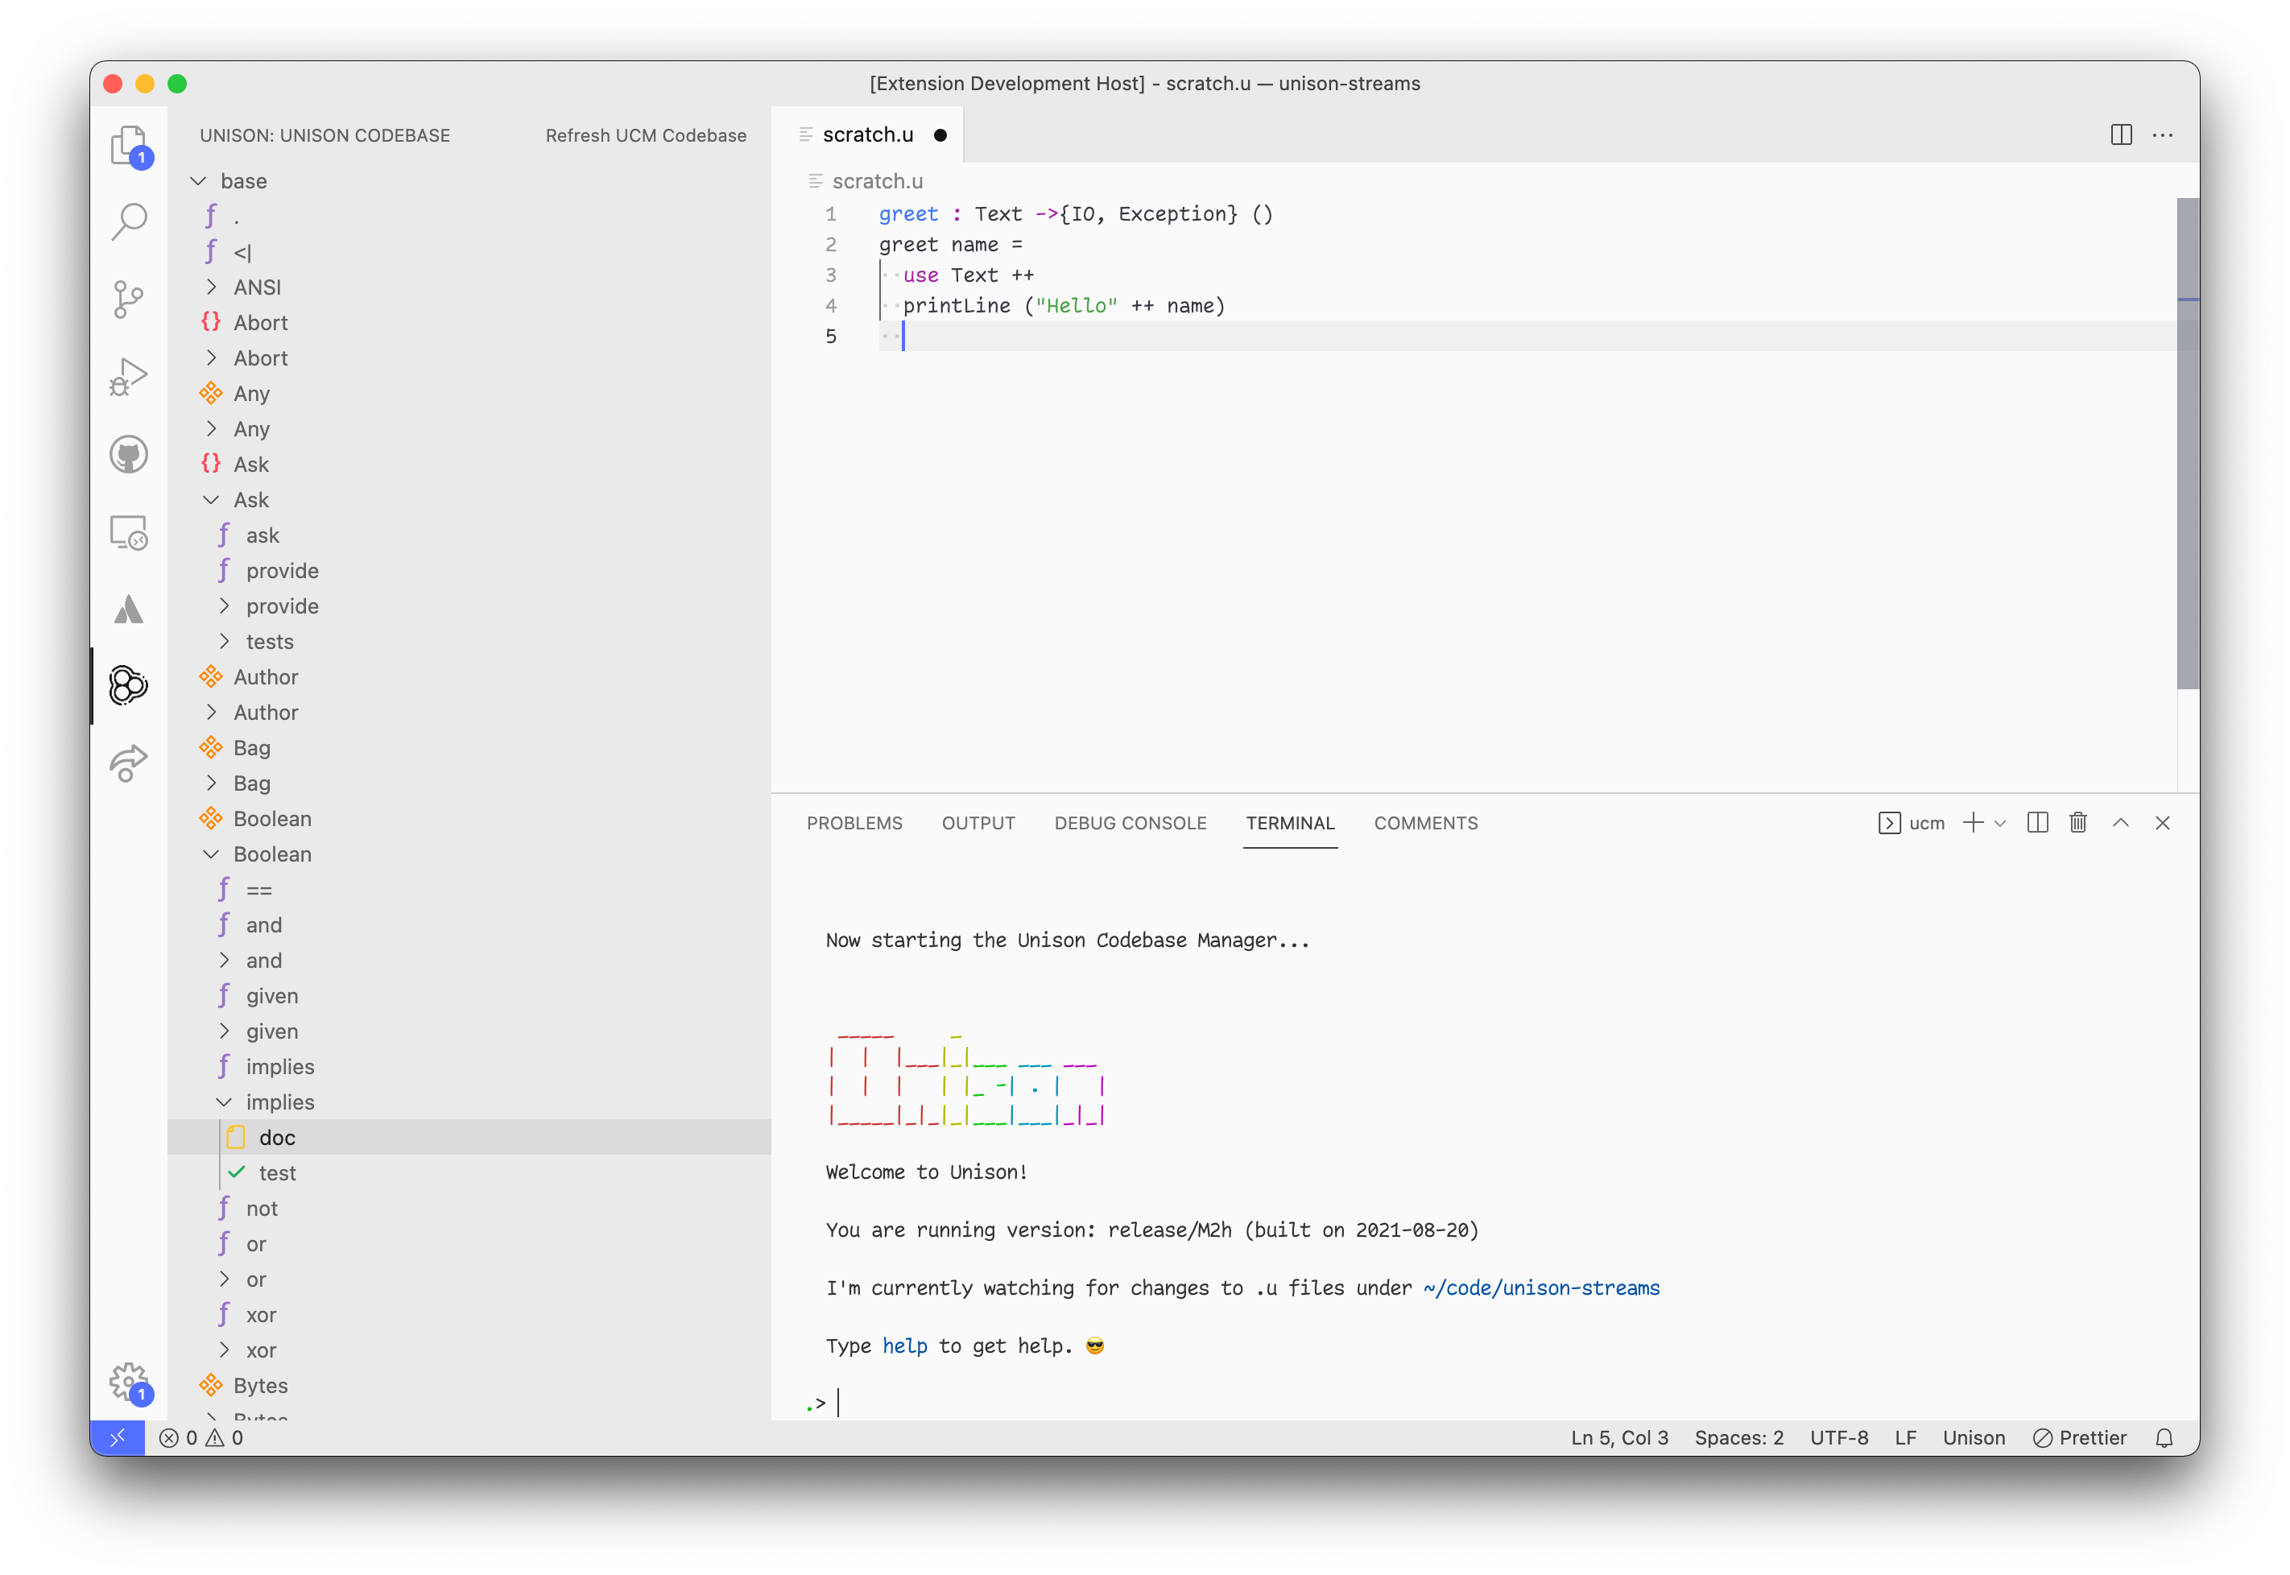Toggle Prettier formatter status item
Screen dimensions: 2290x1575
[2079, 1438]
